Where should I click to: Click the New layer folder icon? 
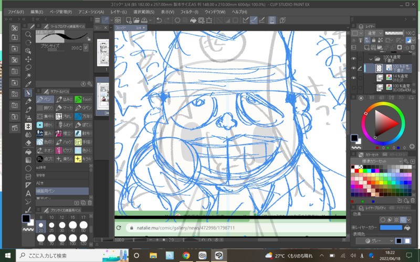(x=380, y=48)
